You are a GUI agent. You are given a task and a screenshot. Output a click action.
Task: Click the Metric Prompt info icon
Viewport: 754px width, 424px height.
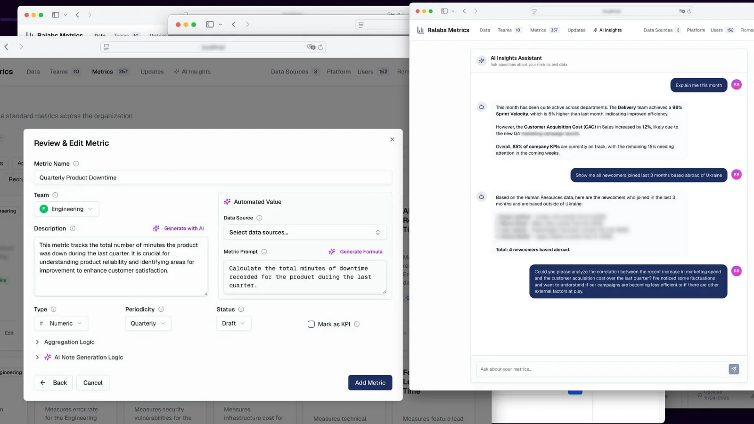264,252
